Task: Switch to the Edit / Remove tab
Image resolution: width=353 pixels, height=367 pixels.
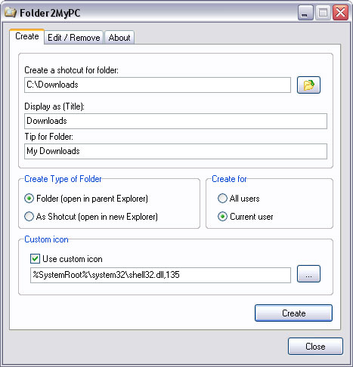Action: (74, 38)
